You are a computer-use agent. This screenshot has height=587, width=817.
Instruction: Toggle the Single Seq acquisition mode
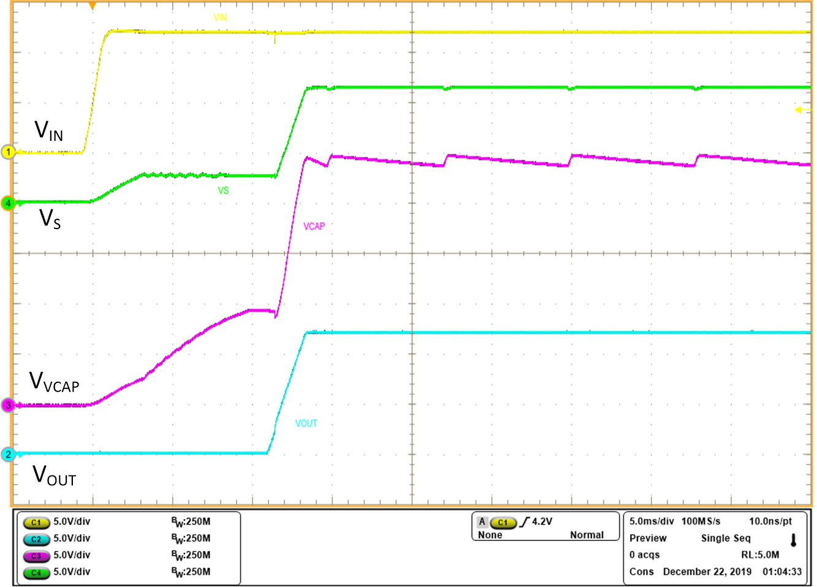pyautogui.click(x=725, y=538)
